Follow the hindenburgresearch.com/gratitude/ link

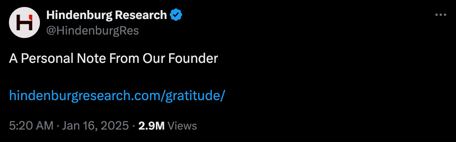coord(117,96)
